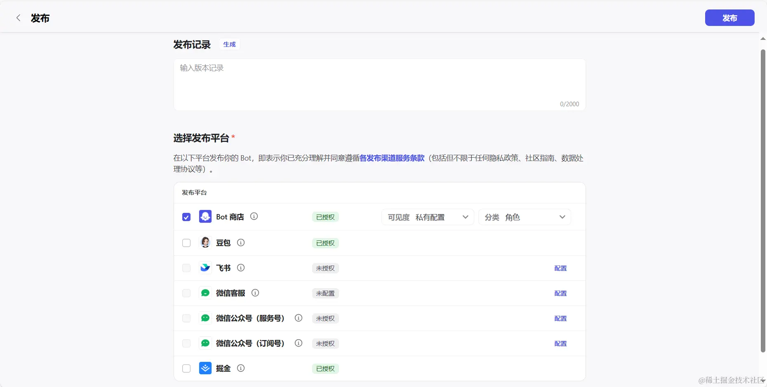This screenshot has height=387, width=767.
Task: Open the 各发布渠道服务条款 link
Action: point(392,158)
